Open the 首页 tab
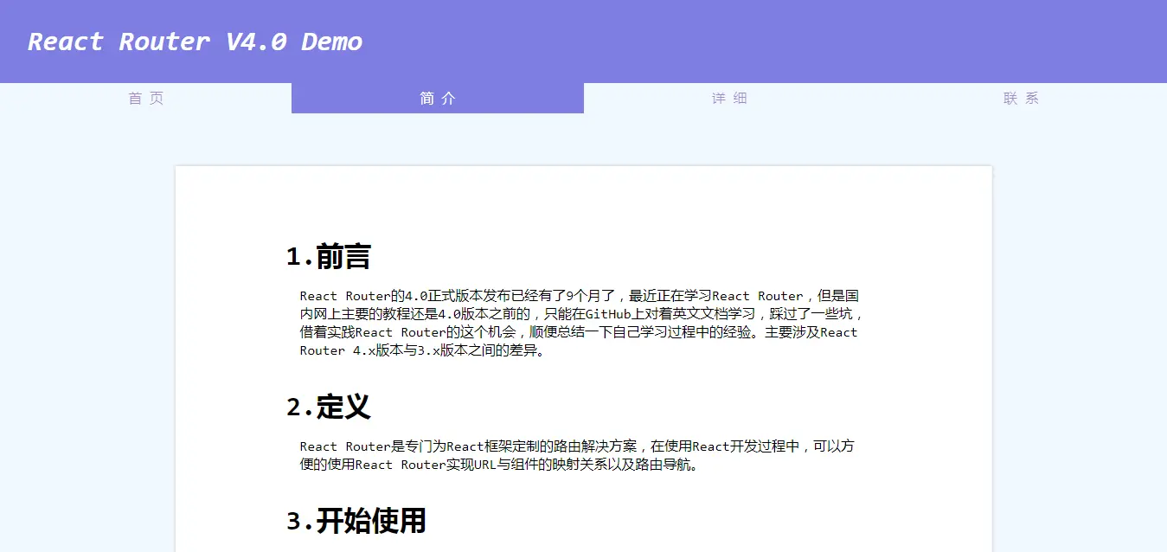This screenshot has width=1167, height=552. 145,98
